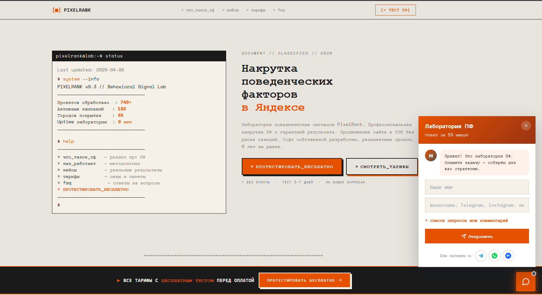Click the PIXELRANK brand name text
Image resolution: width=542 pixels, height=295 pixels.
click(x=77, y=10)
